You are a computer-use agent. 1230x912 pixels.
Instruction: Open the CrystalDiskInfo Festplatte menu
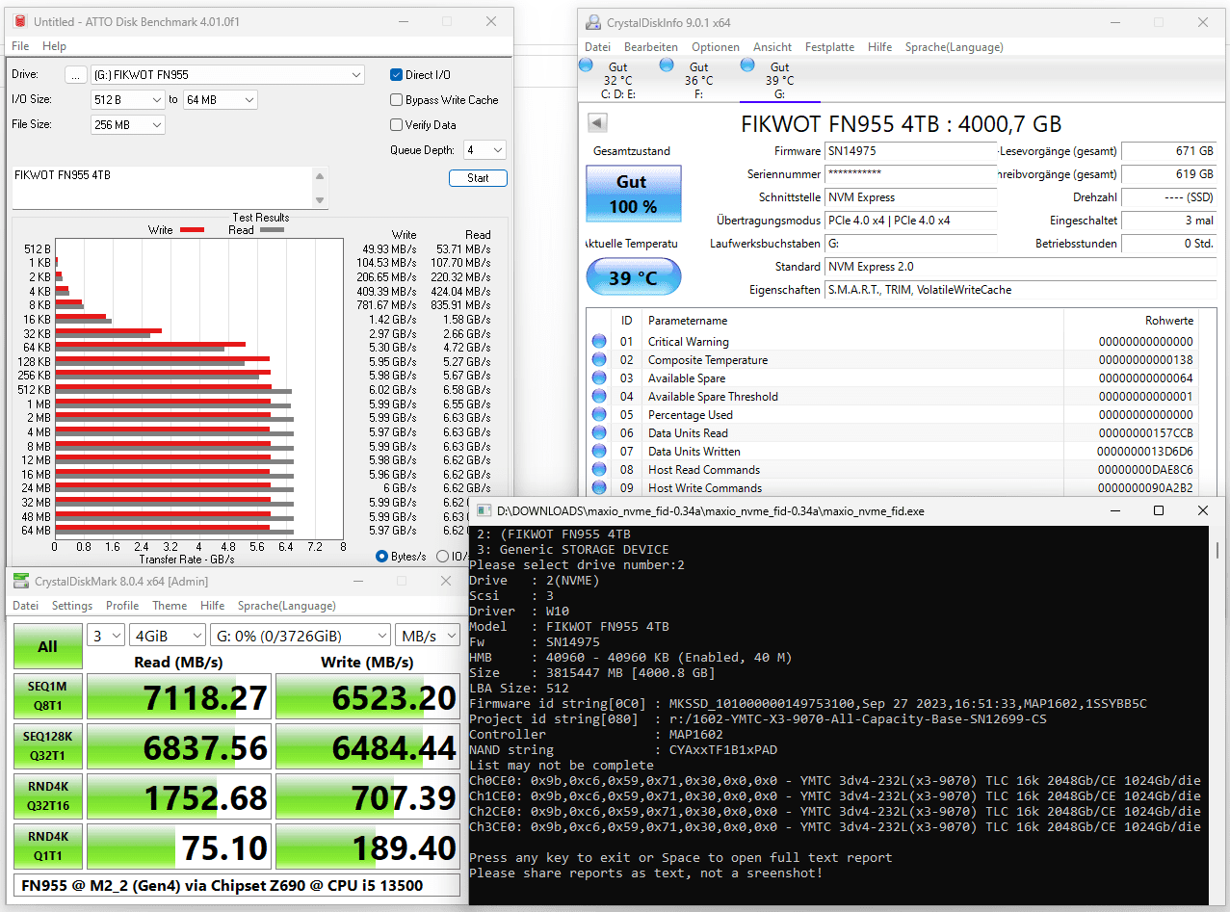click(829, 47)
